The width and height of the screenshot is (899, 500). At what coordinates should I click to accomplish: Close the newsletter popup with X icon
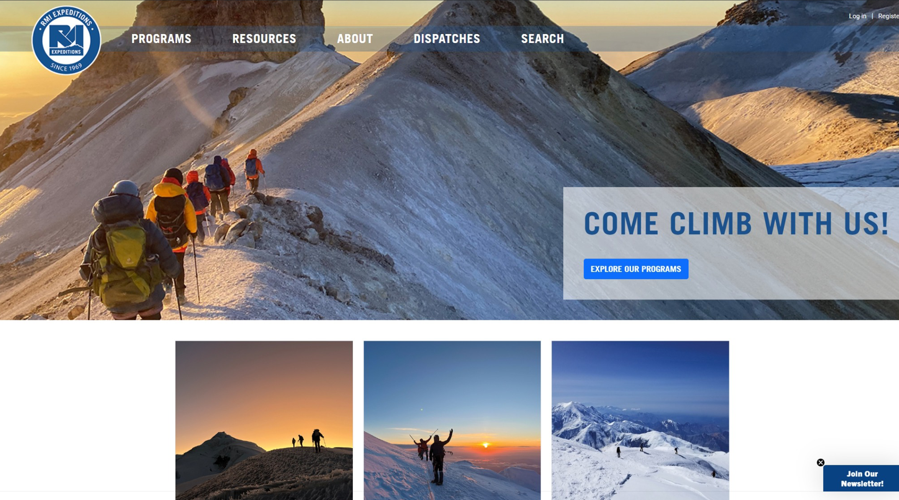coord(820,462)
